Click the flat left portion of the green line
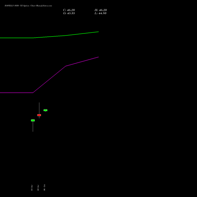 (x=17, y=38)
